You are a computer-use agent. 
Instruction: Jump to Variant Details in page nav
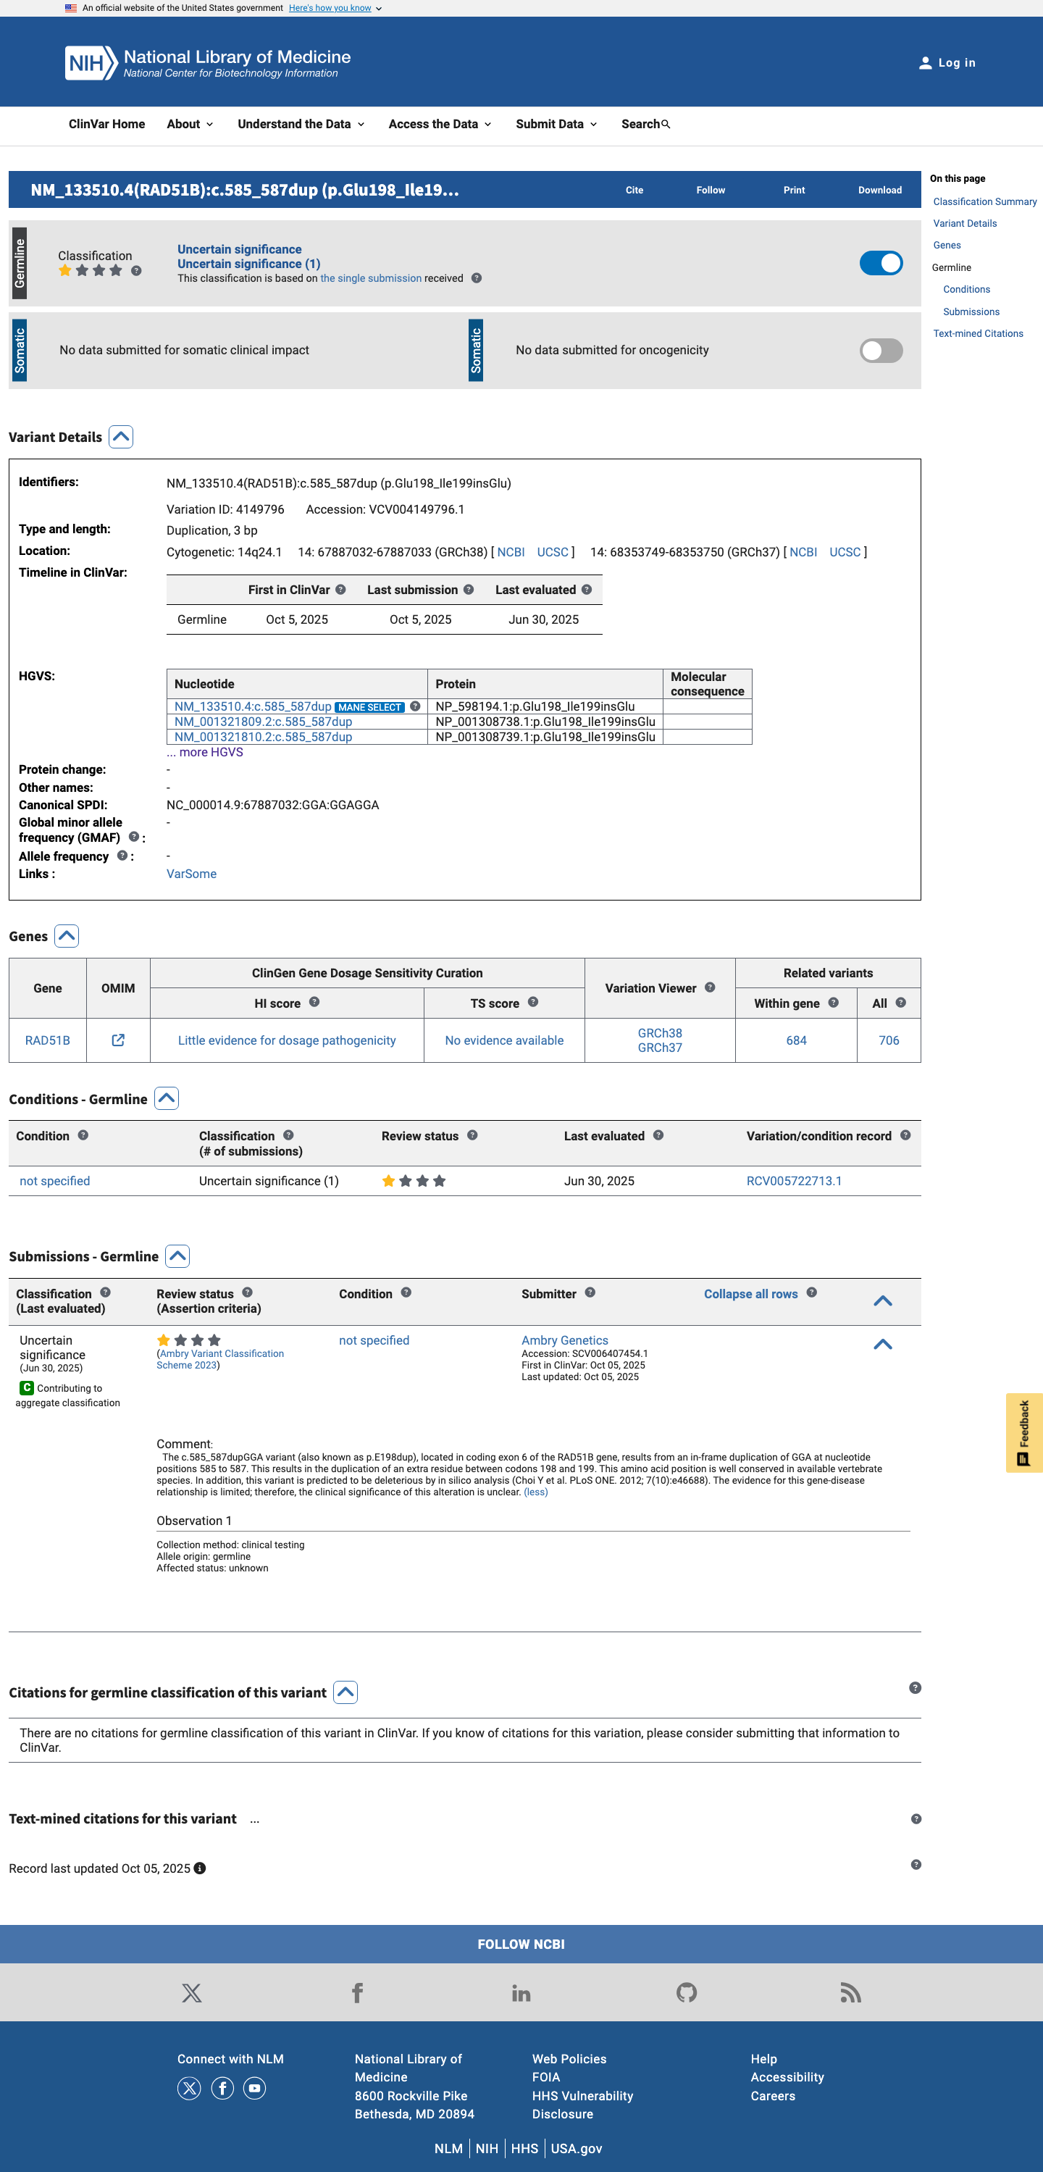tap(965, 223)
